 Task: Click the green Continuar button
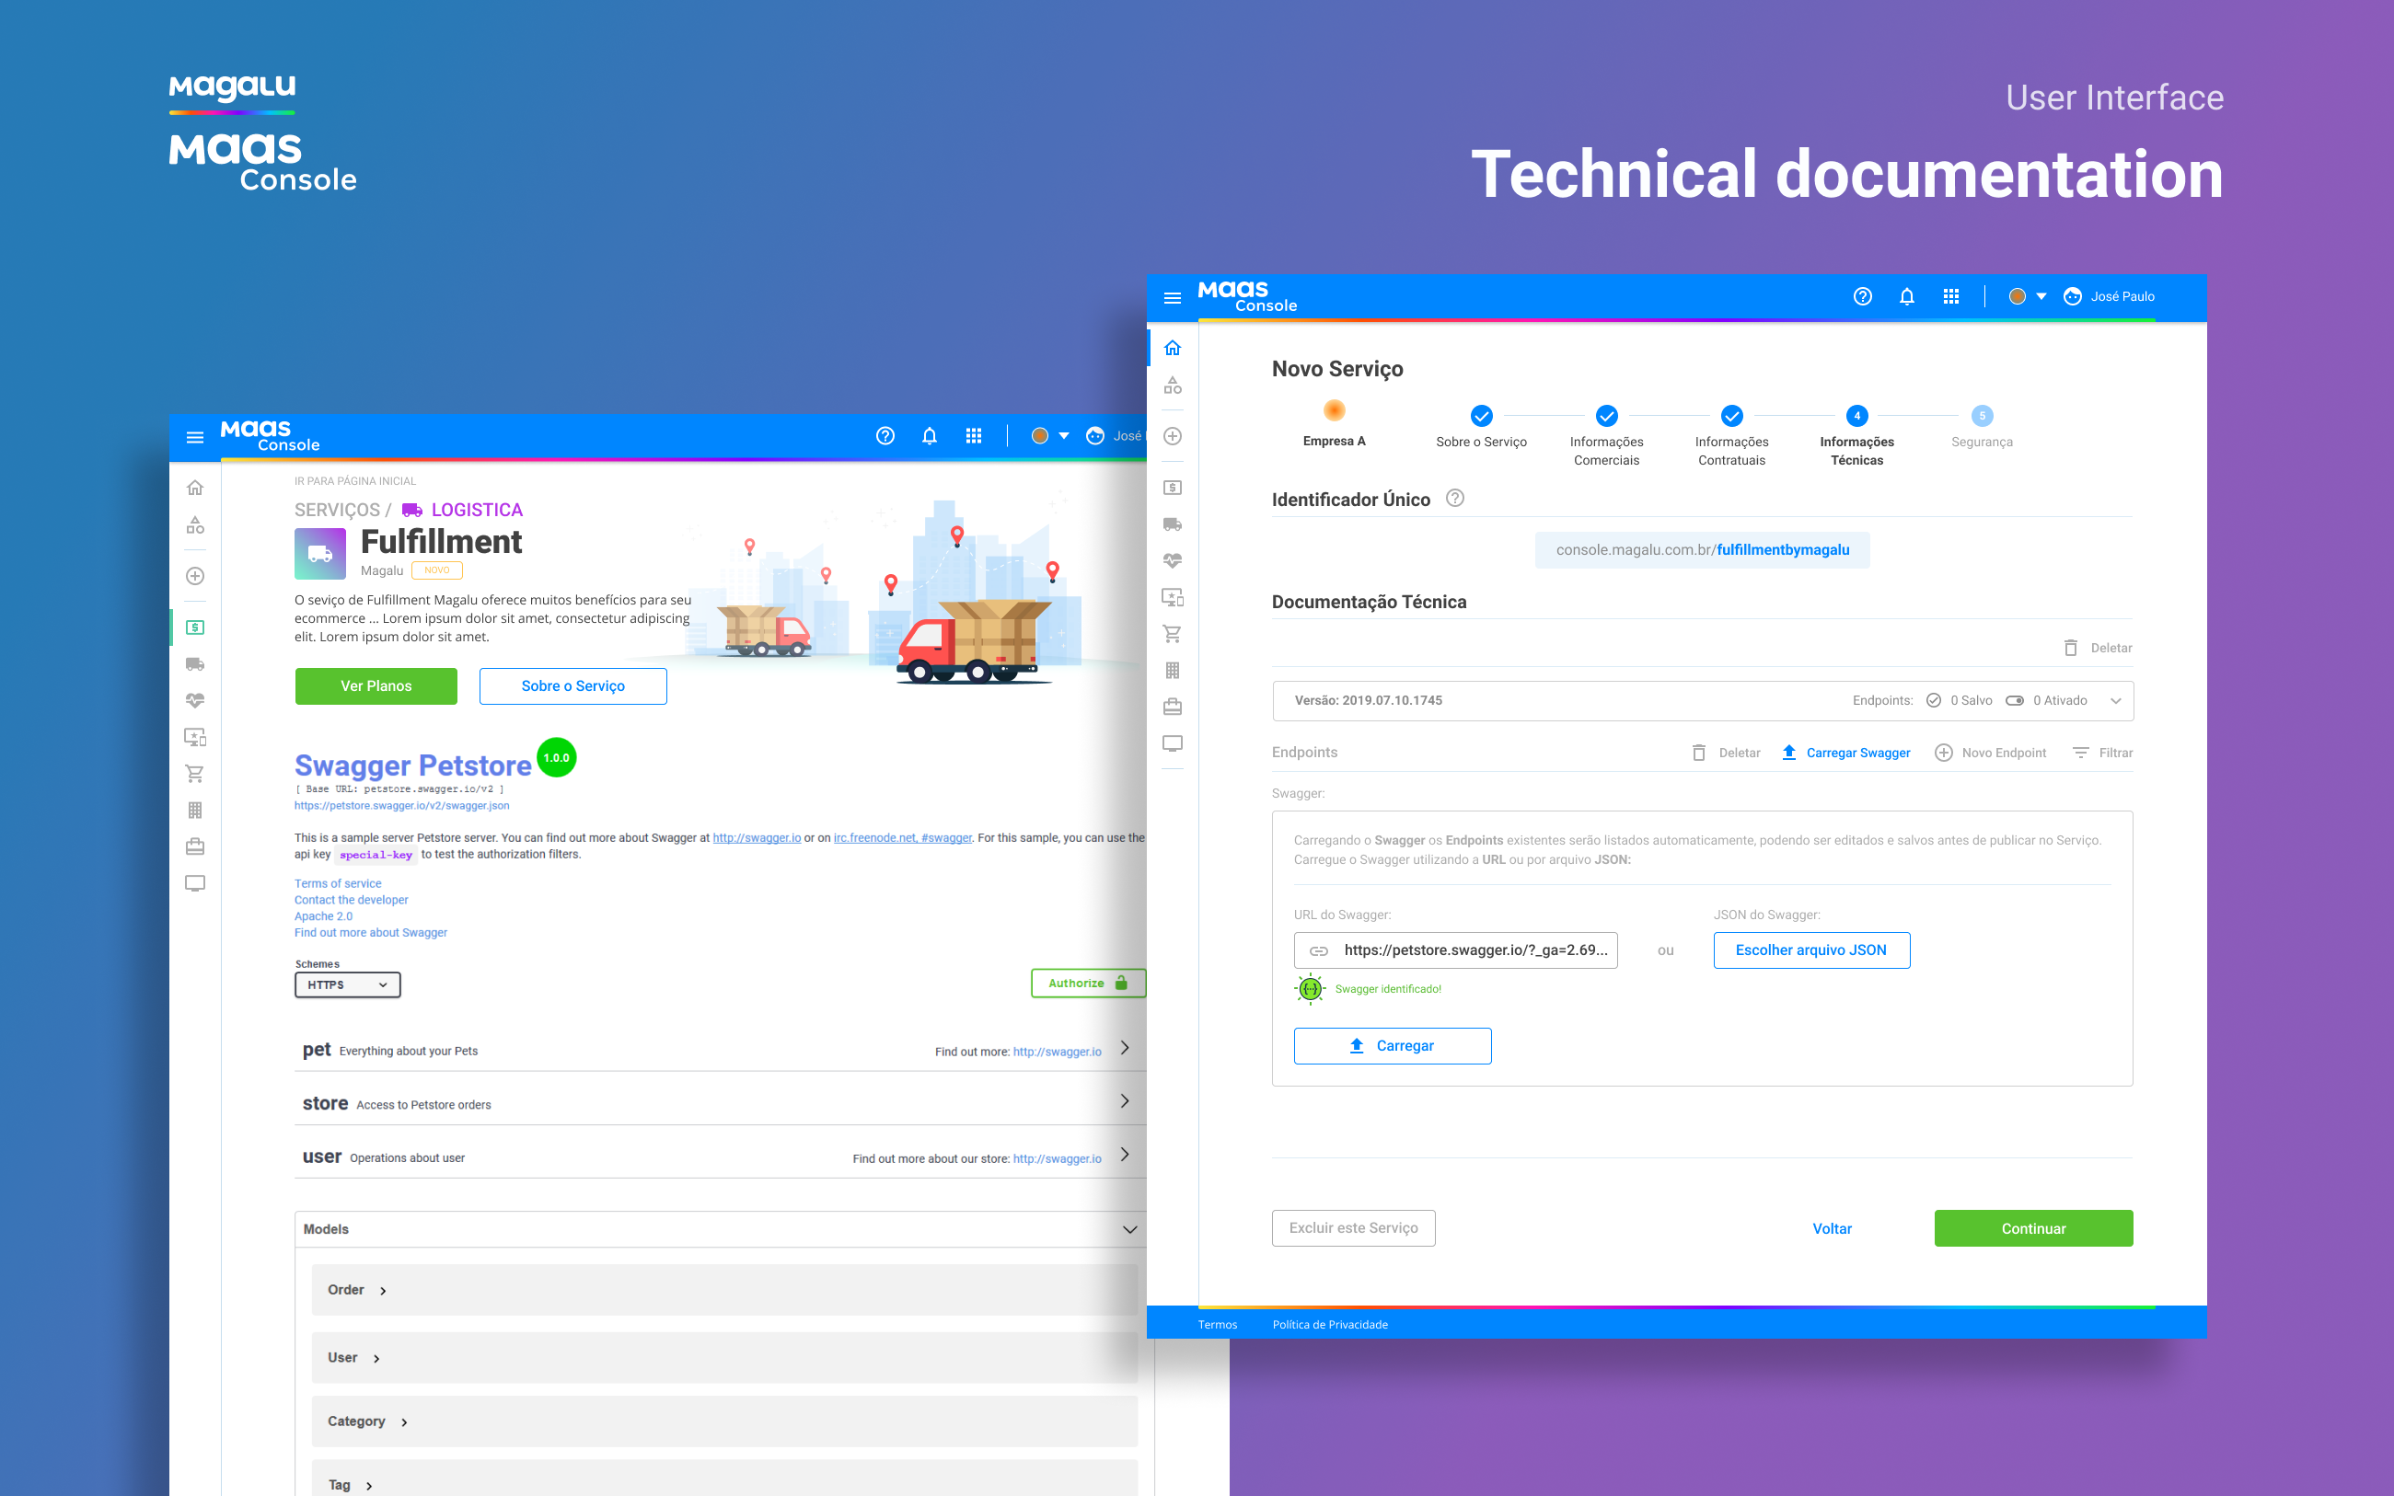click(2033, 1228)
